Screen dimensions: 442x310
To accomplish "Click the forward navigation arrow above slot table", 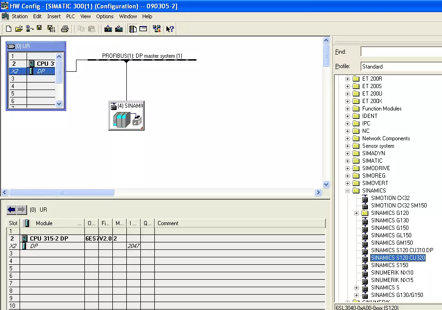I will [x=22, y=210].
